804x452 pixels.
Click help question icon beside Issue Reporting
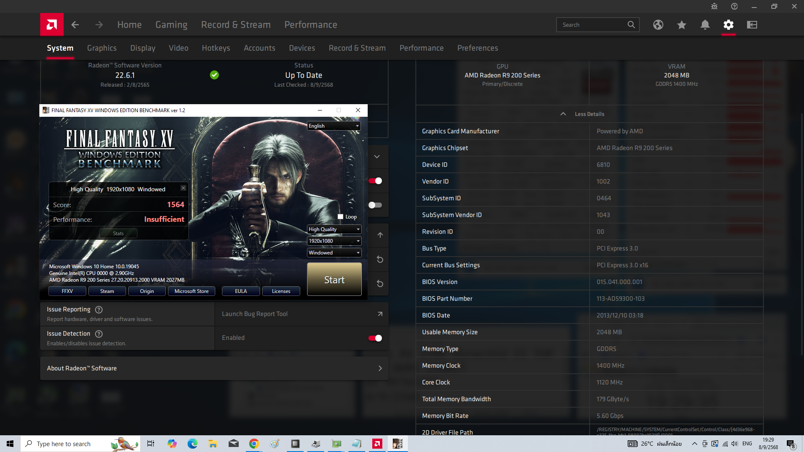[99, 310]
